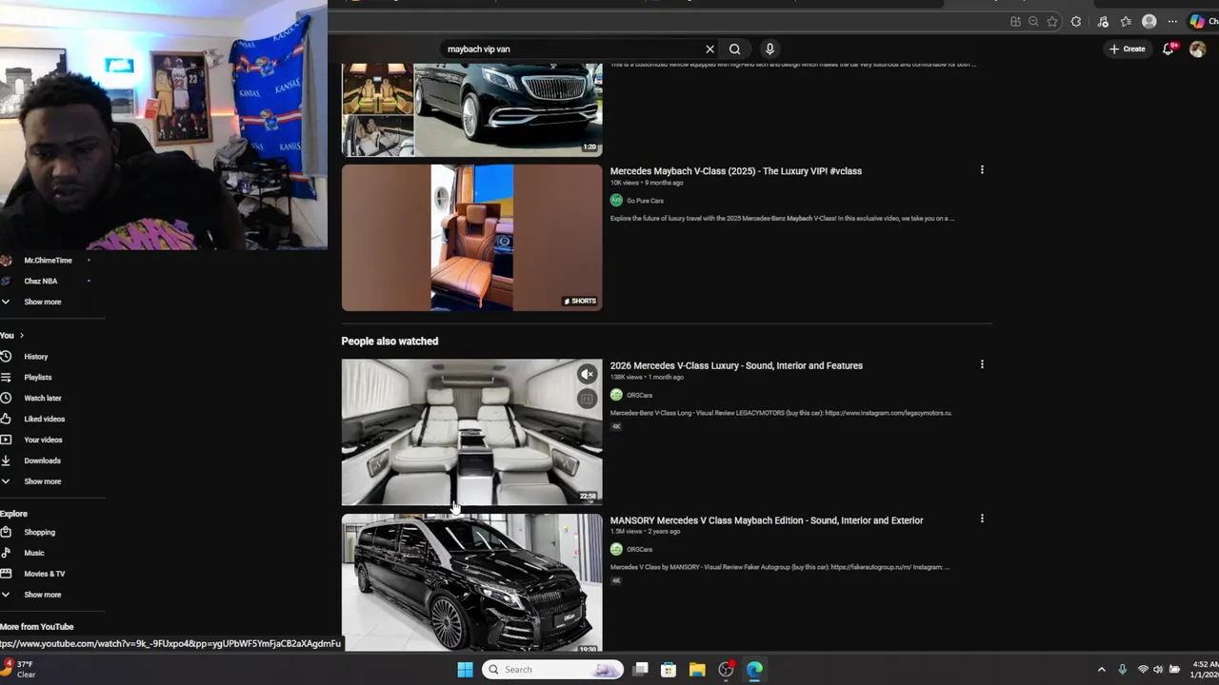Open Watch later in the sidebar
1219x685 pixels.
click(x=42, y=399)
